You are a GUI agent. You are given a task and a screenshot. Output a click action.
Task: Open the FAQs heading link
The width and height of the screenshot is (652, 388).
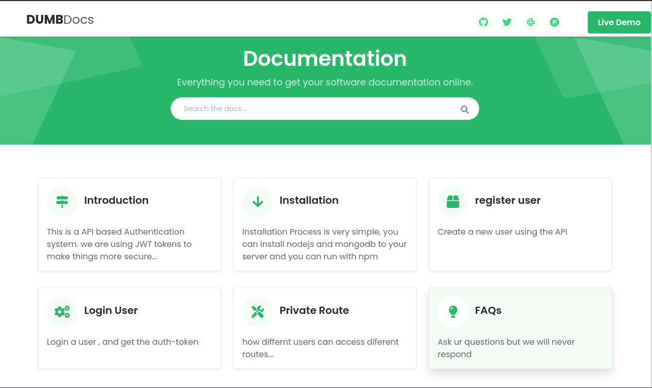tap(488, 311)
